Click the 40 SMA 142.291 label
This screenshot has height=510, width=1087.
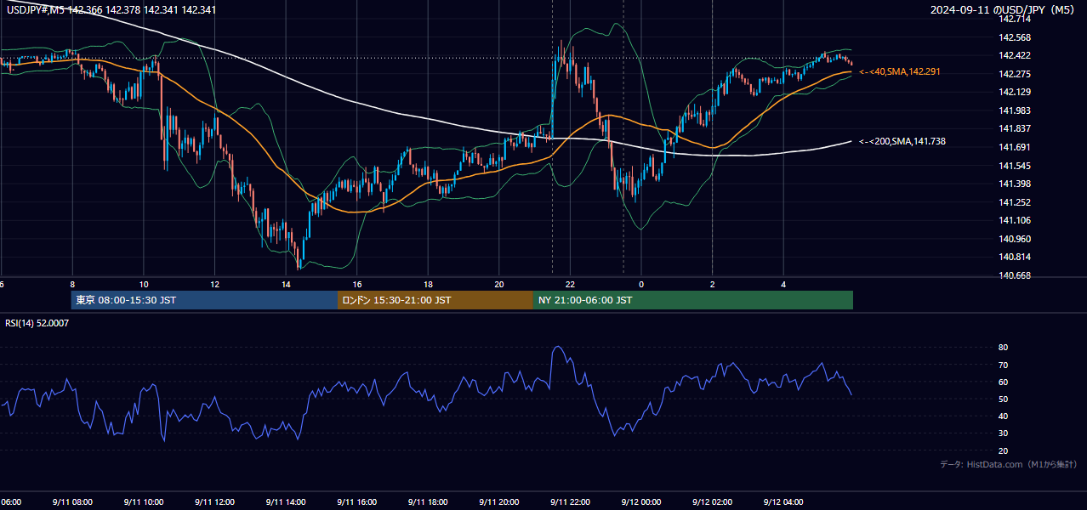tap(900, 72)
